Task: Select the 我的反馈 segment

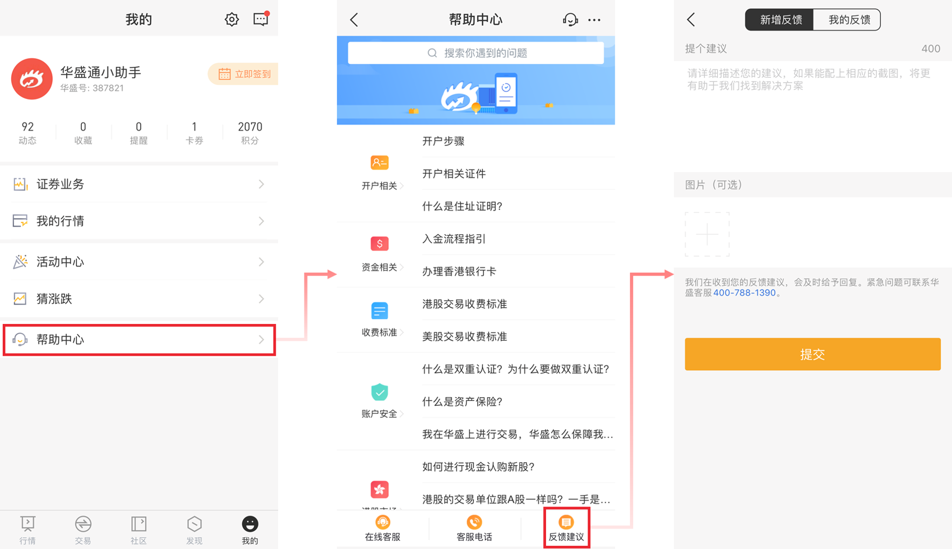Action: [x=847, y=20]
